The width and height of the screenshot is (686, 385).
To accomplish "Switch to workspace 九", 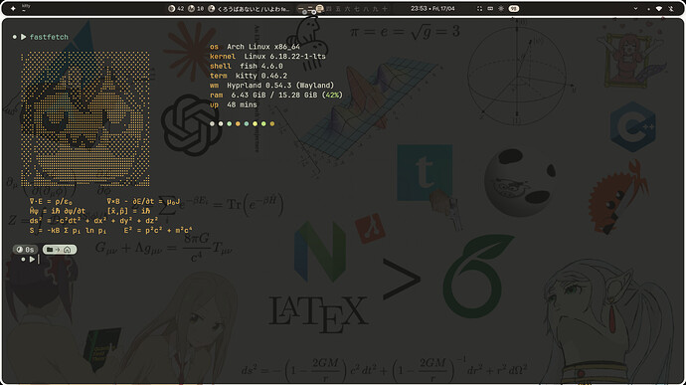I will [376, 9].
